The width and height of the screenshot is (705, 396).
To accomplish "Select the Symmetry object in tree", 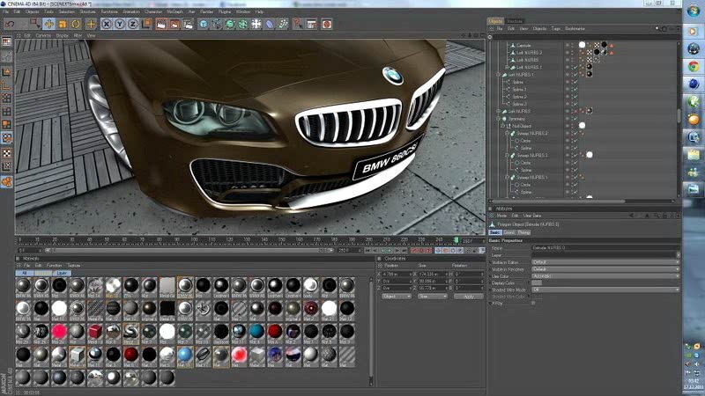I will 516,119.
